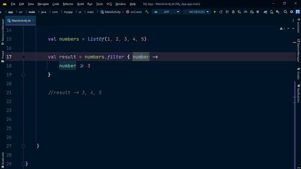This screenshot has height=169, width=301.
Task: Build project with green hammer icon
Action: [x=147, y=12]
